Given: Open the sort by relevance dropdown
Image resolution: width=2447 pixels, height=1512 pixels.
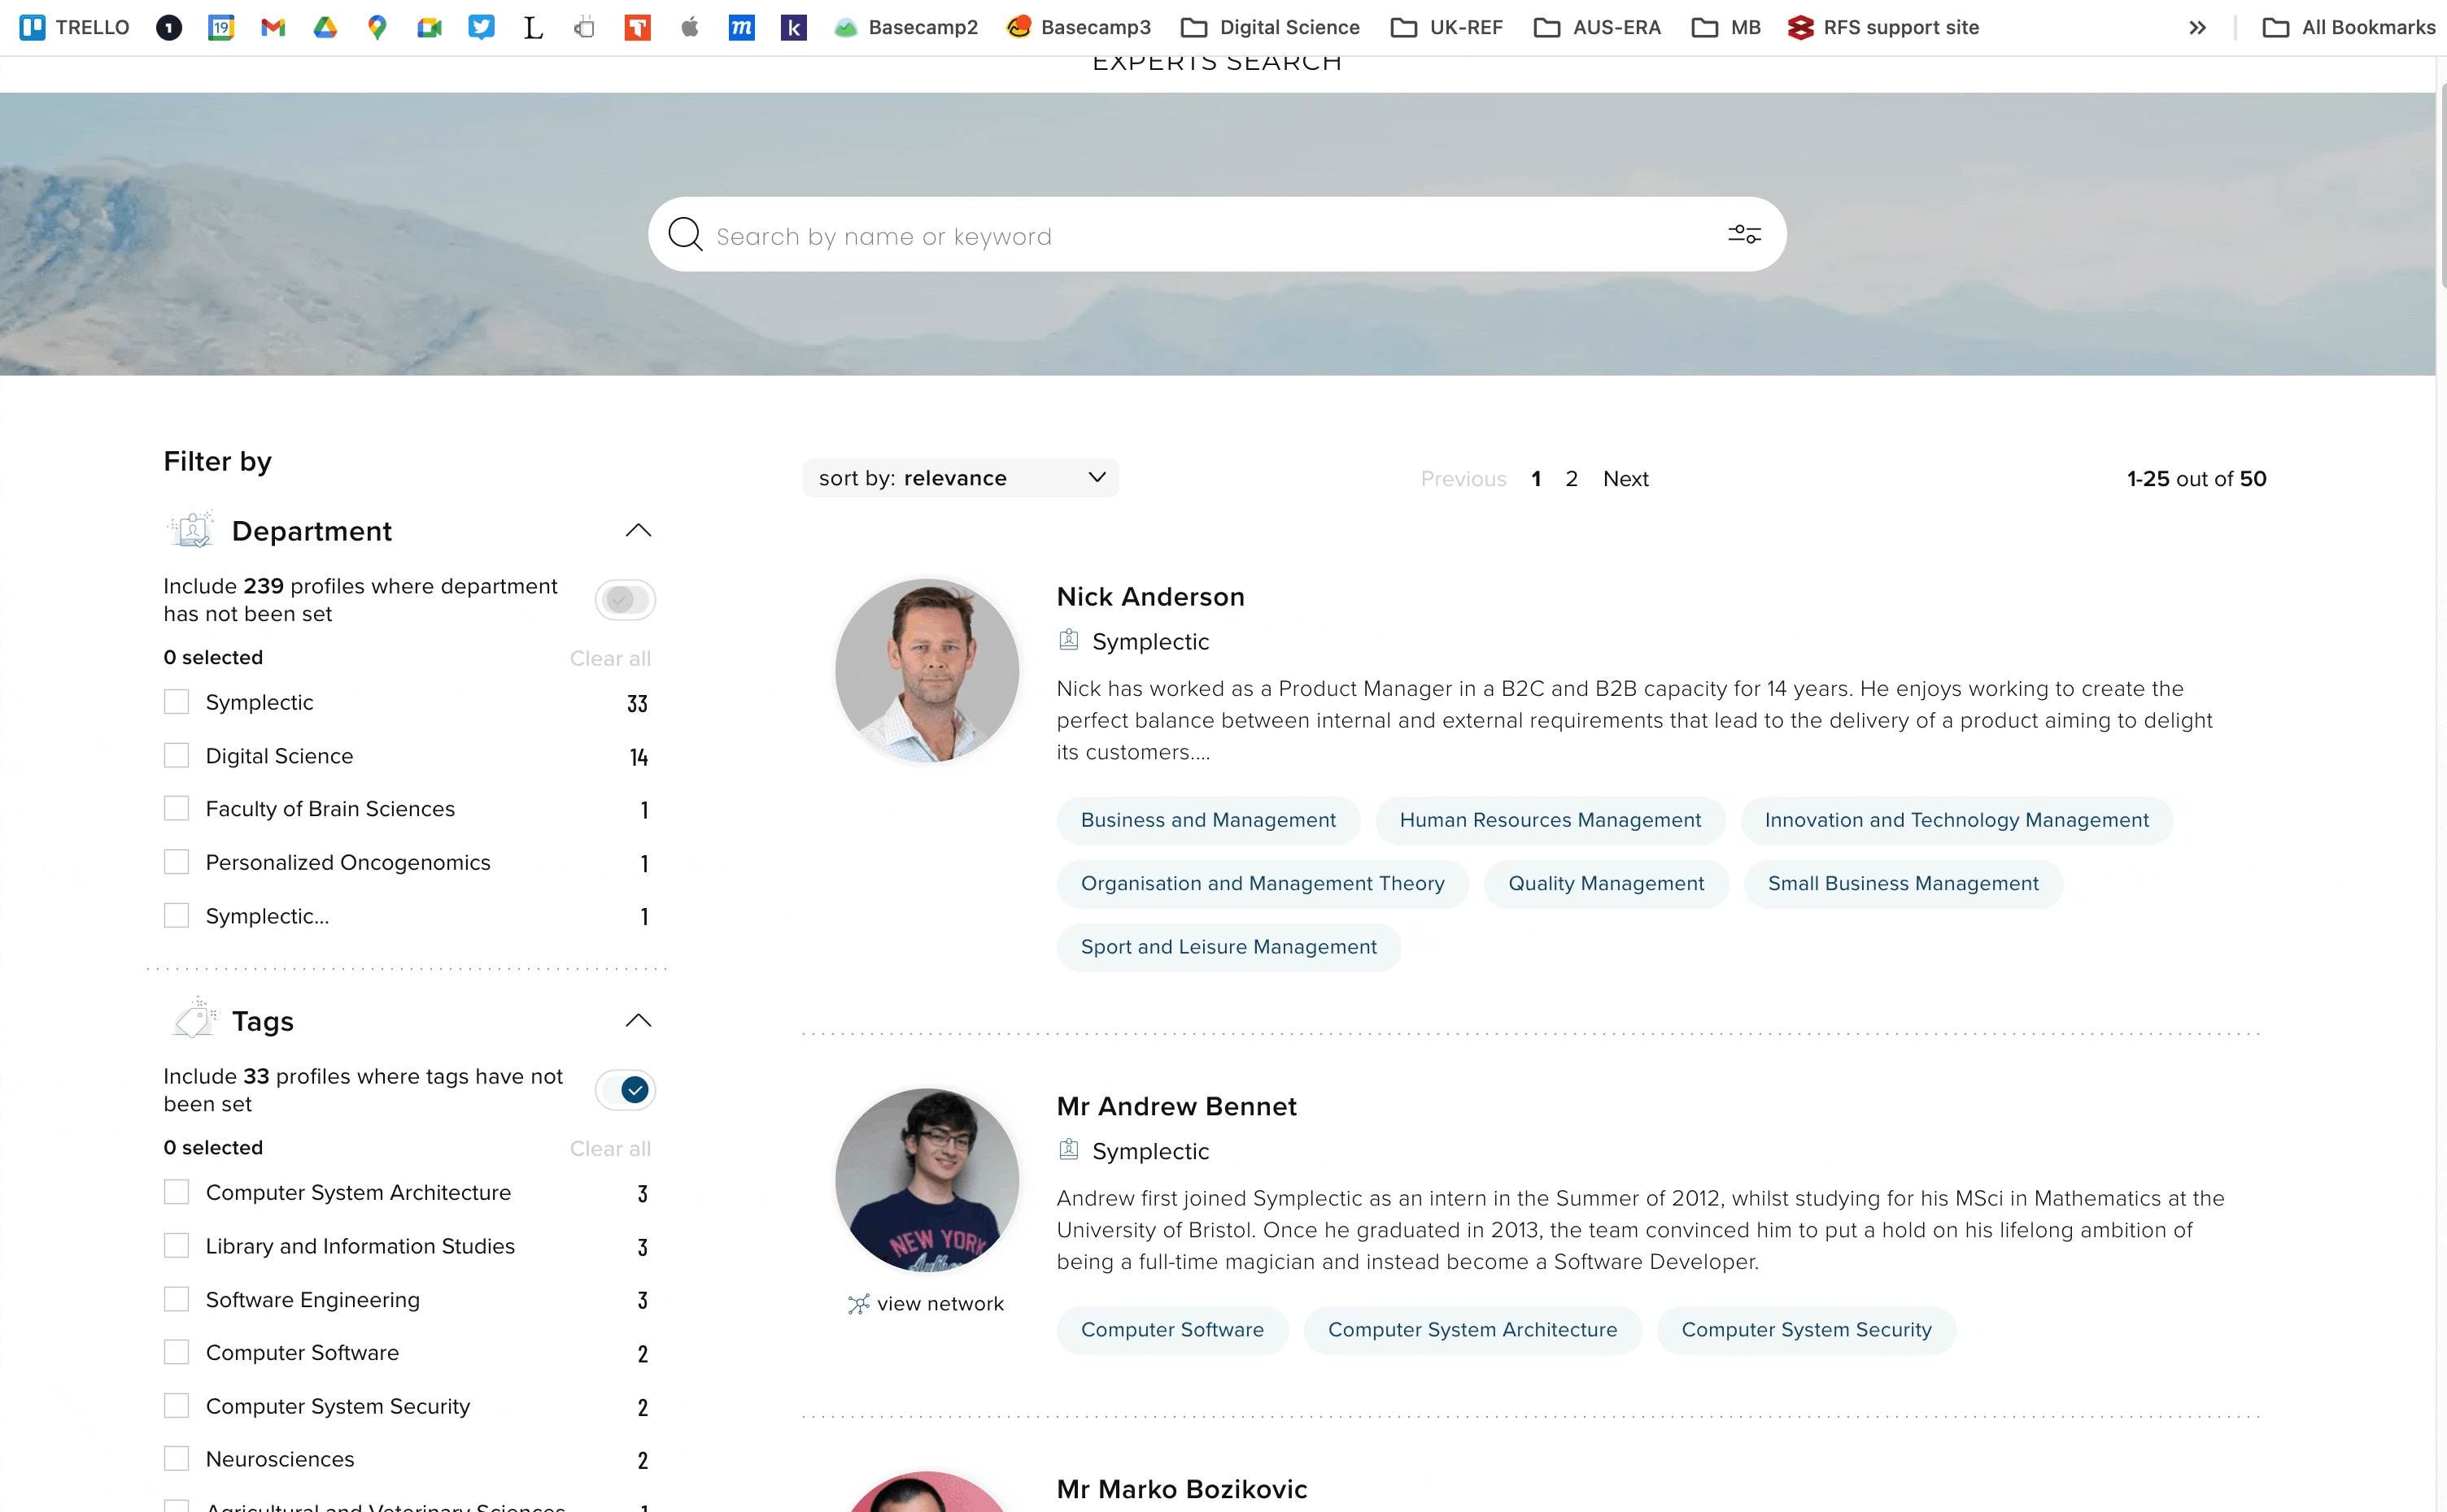Looking at the screenshot, I should point(961,478).
